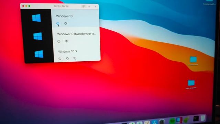Close the Control Center window

coord(23,6)
